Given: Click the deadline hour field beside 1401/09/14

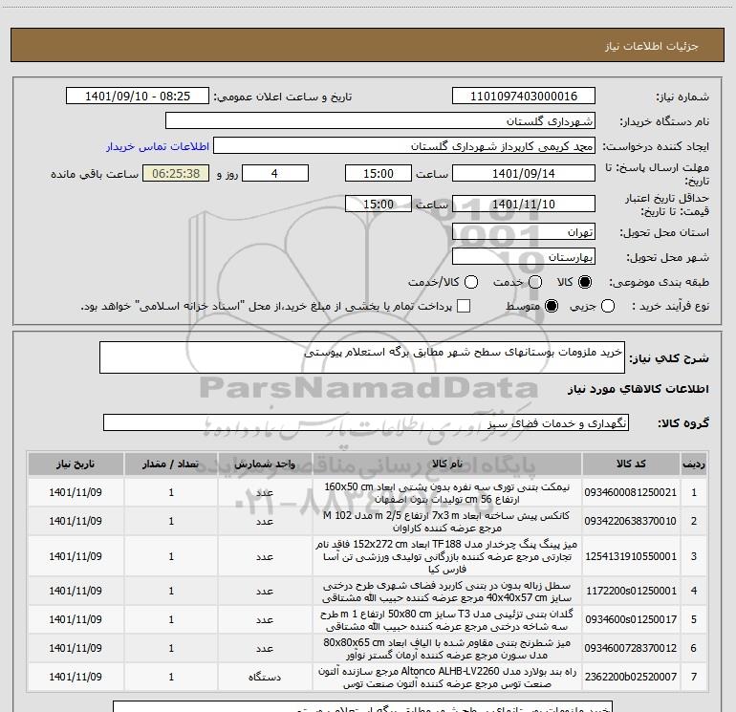Looking at the screenshot, I should coord(379,173).
